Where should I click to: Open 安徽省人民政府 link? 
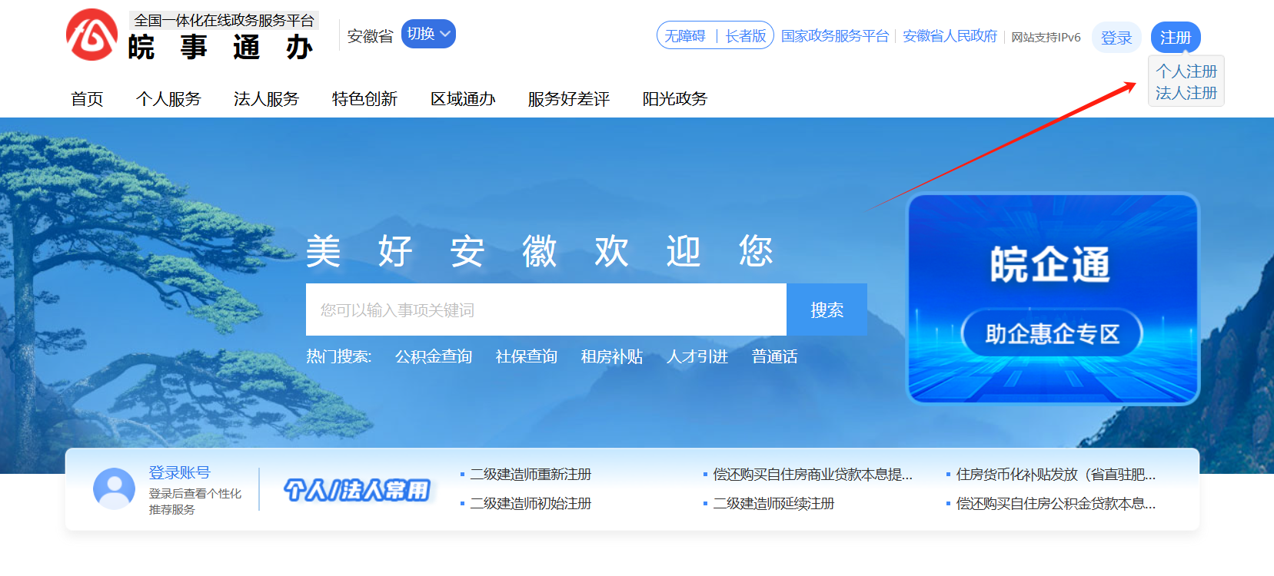(x=950, y=36)
